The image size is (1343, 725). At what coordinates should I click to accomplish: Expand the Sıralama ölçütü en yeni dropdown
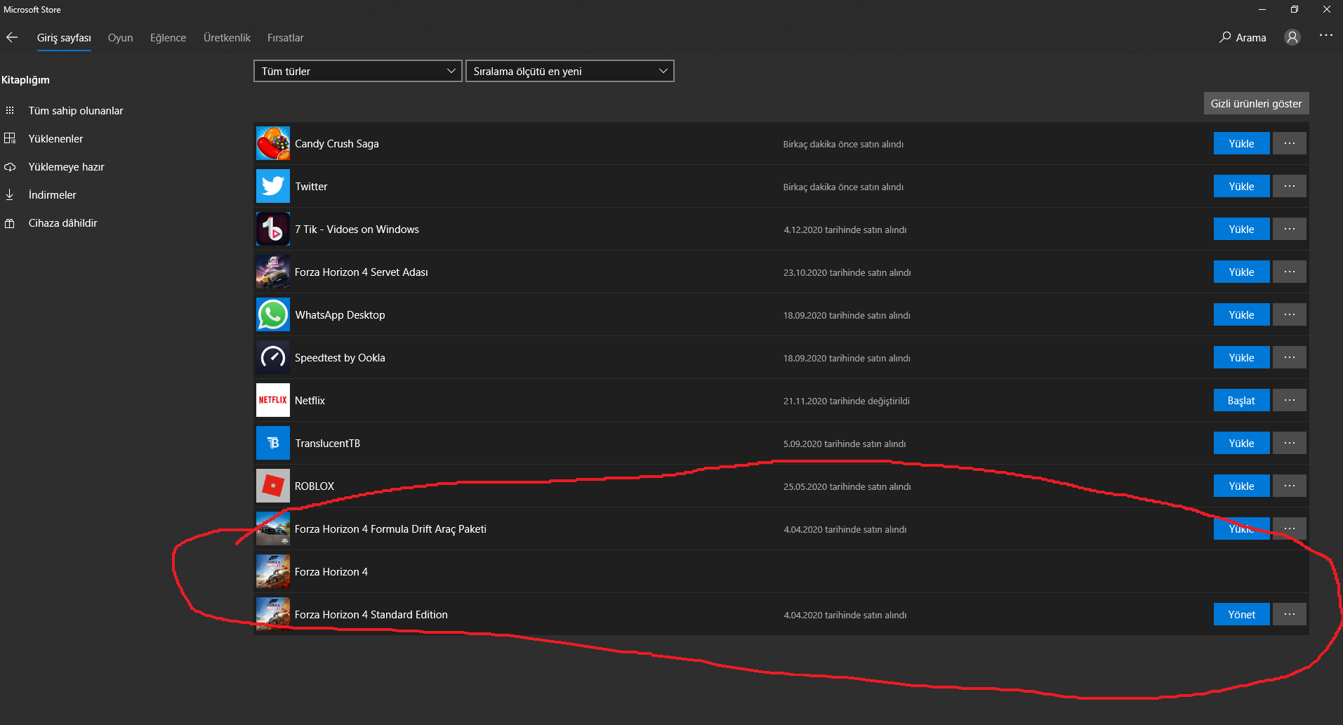[x=570, y=71]
